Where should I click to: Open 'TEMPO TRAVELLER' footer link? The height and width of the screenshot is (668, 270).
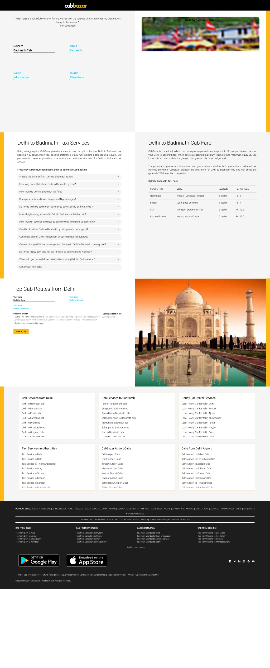coord(158,519)
